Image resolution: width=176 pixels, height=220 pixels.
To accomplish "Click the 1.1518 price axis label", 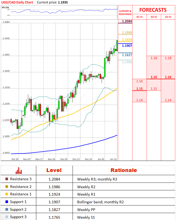I will 6,87.
